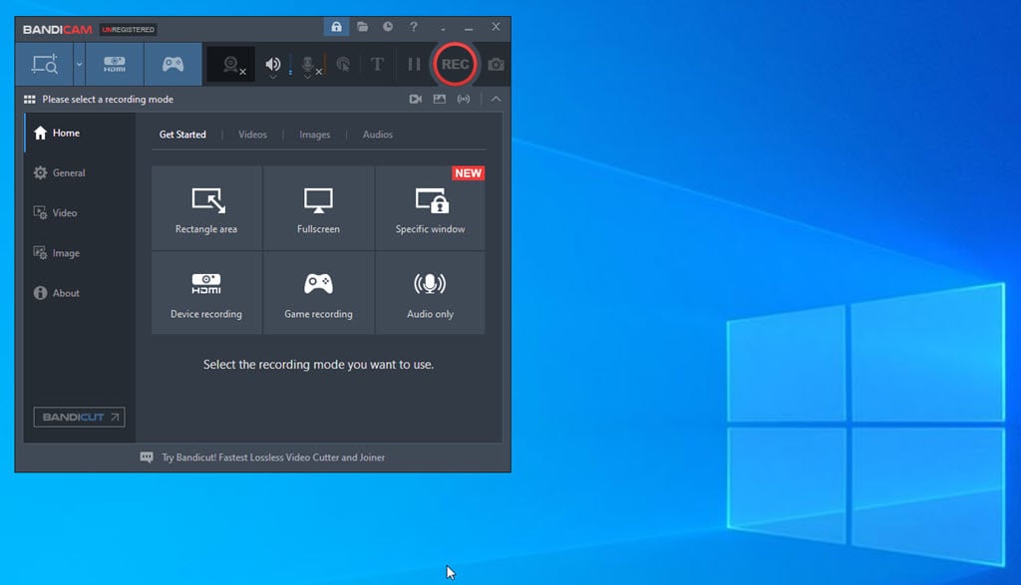The height and width of the screenshot is (585, 1021).
Task: Click the pause recording button
Action: tap(414, 64)
